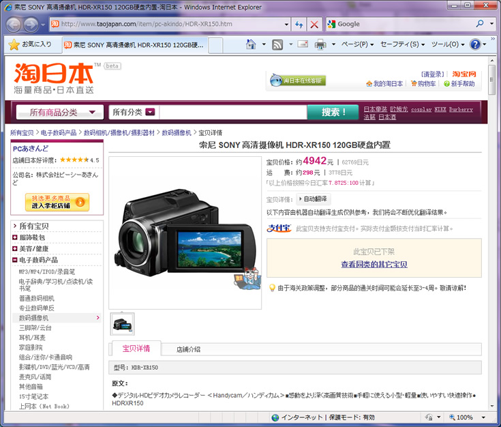Viewport: 501px width, 427px height.
Task: Open 查看同类的其它宝贝 link
Action: 374,265
